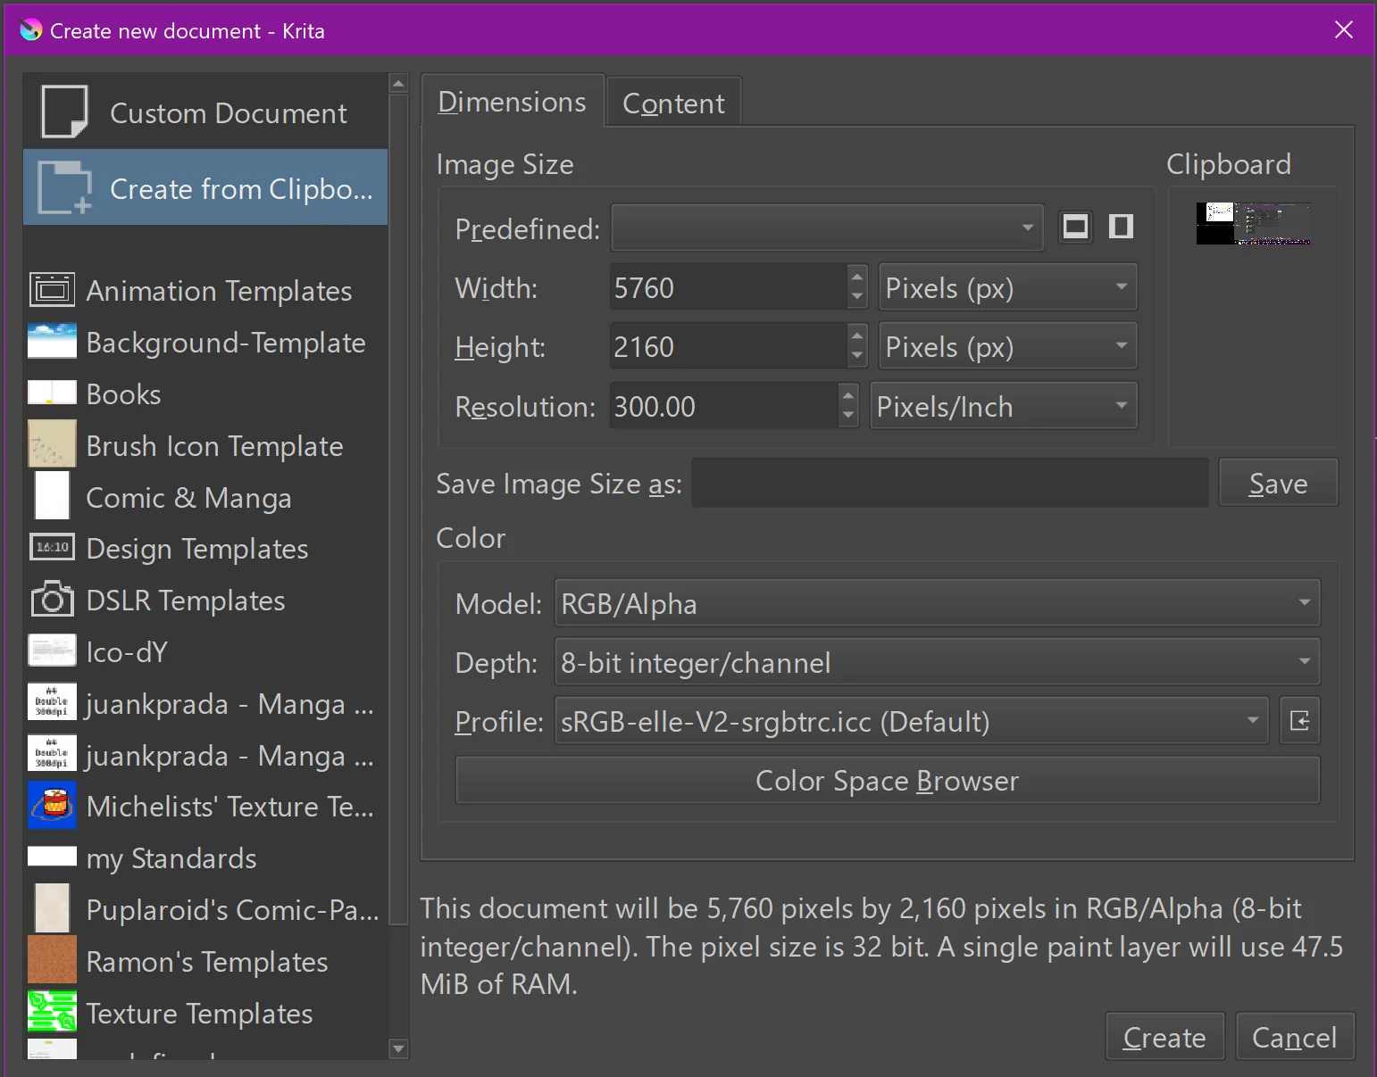The width and height of the screenshot is (1377, 1077).
Task: Click the Custom Document page icon
Action: [64, 112]
